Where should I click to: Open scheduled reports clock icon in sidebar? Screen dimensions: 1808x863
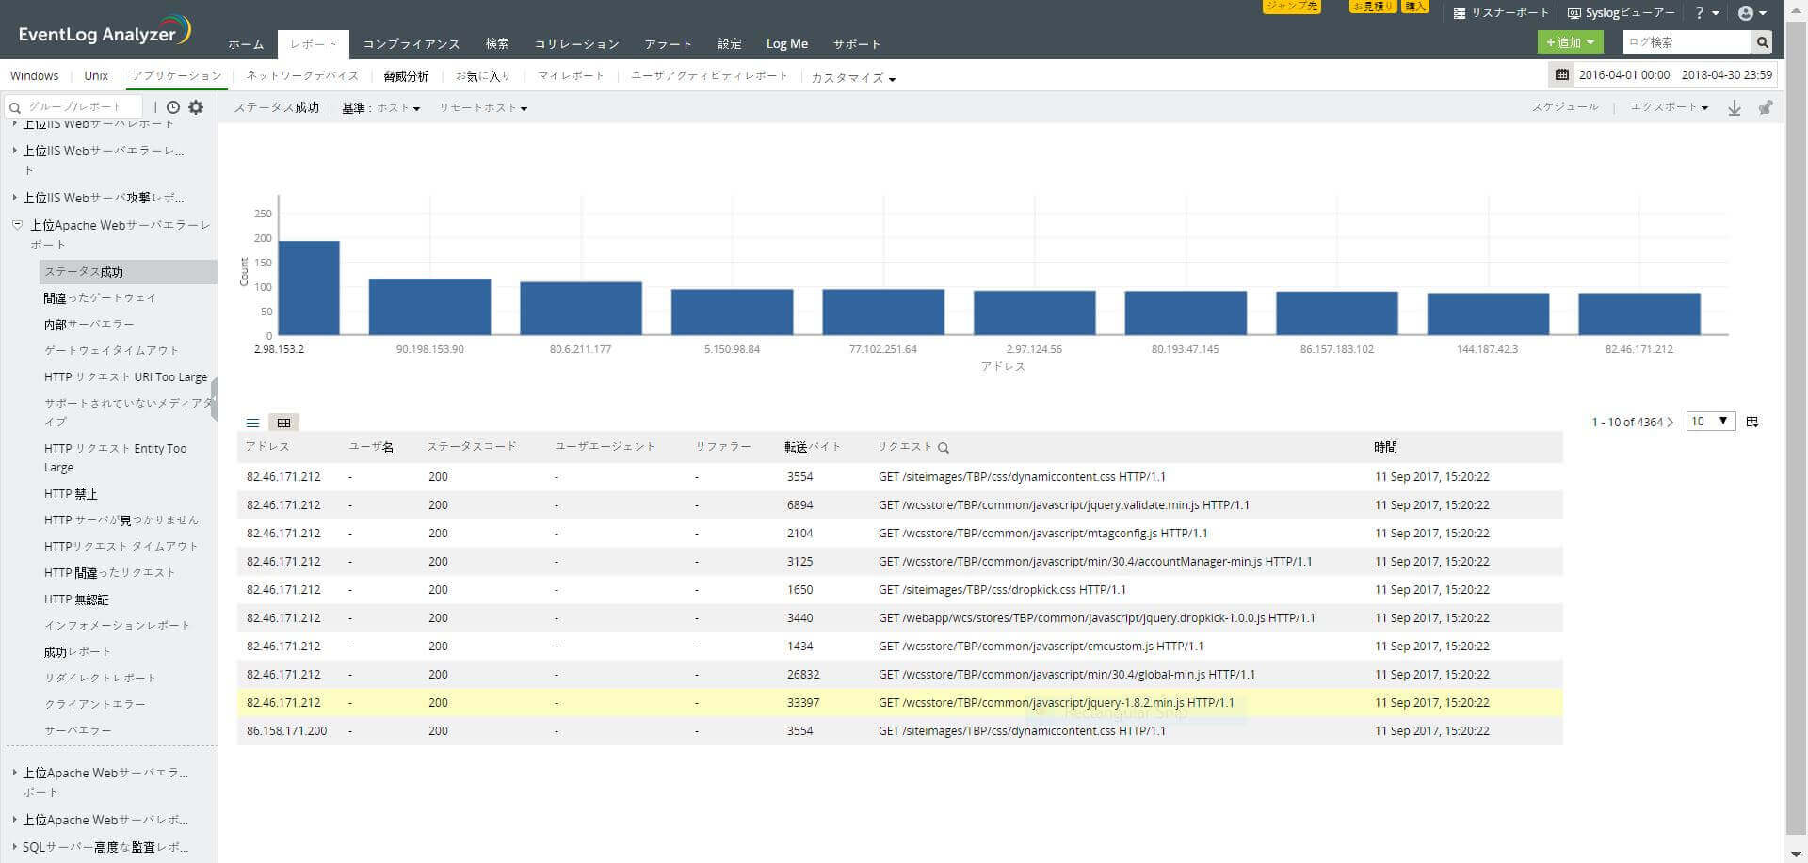click(173, 107)
